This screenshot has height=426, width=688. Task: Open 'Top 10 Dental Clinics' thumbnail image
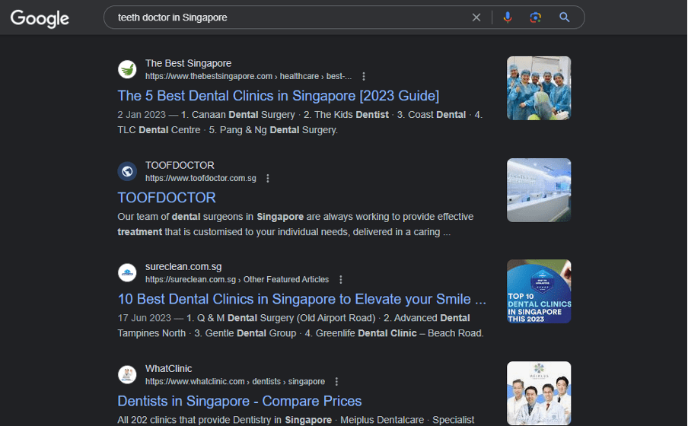(x=539, y=291)
